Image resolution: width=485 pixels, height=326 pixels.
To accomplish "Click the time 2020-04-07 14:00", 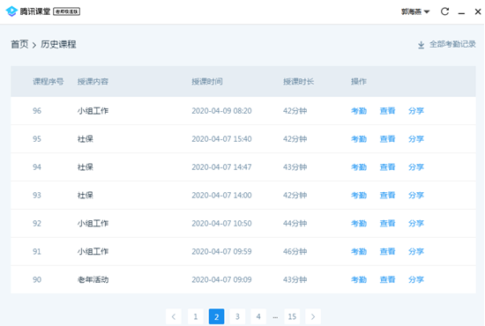I will (x=221, y=196).
